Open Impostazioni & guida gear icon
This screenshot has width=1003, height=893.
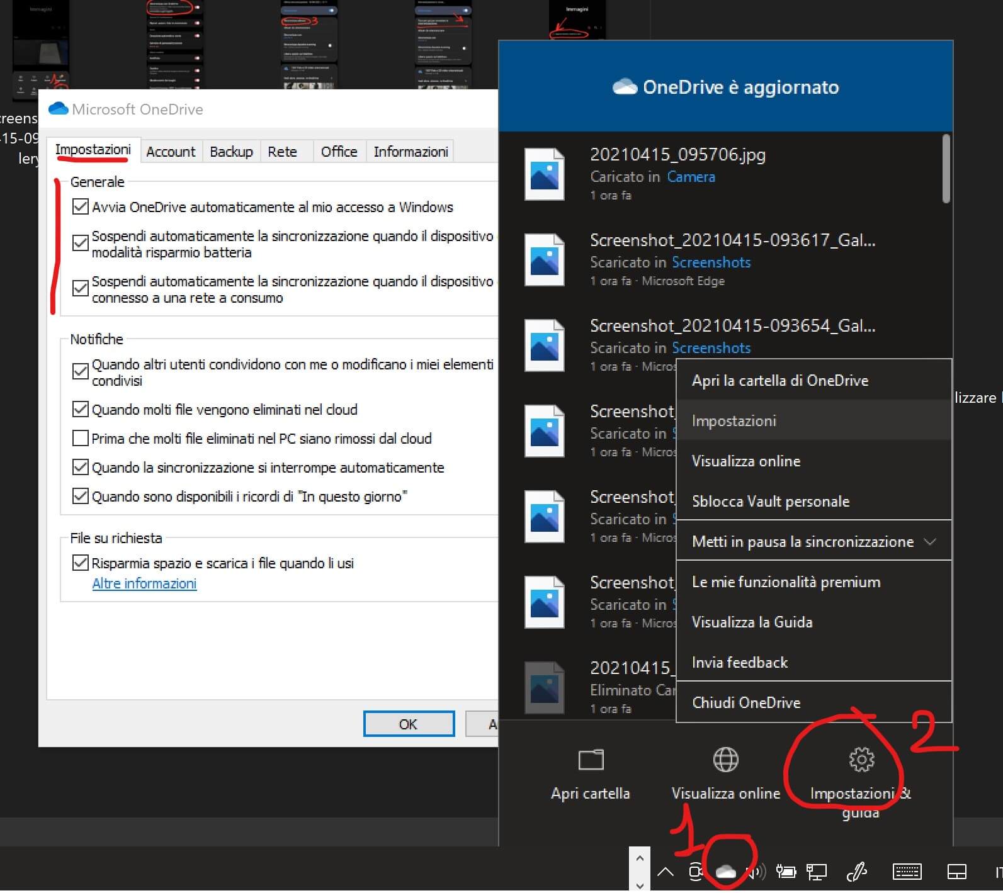[861, 760]
